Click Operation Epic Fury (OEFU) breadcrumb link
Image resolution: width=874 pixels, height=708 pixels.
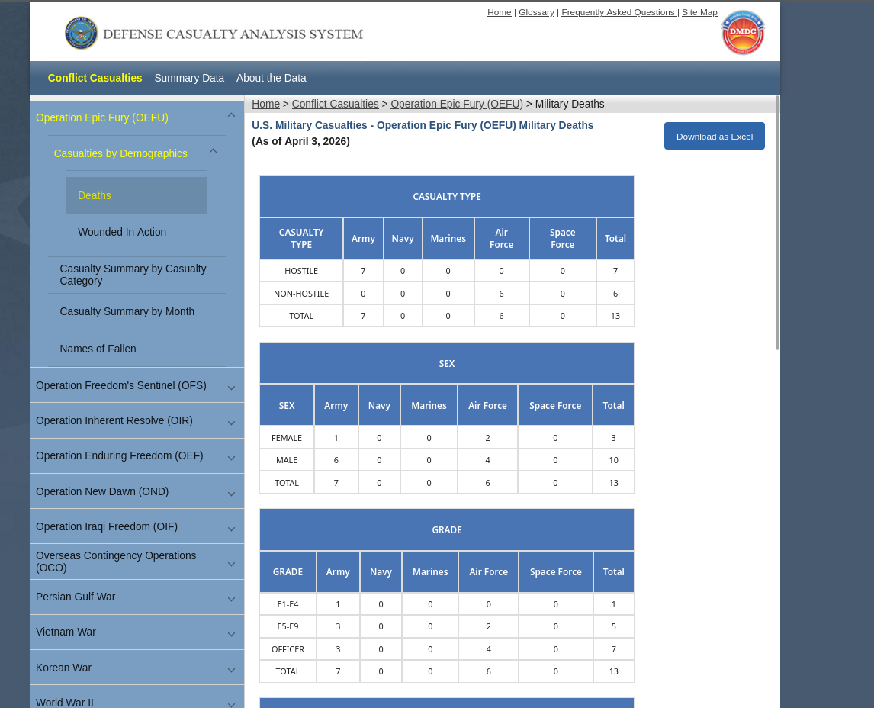(457, 104)
